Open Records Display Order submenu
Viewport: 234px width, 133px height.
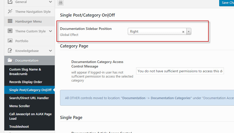tap(26, 82)
